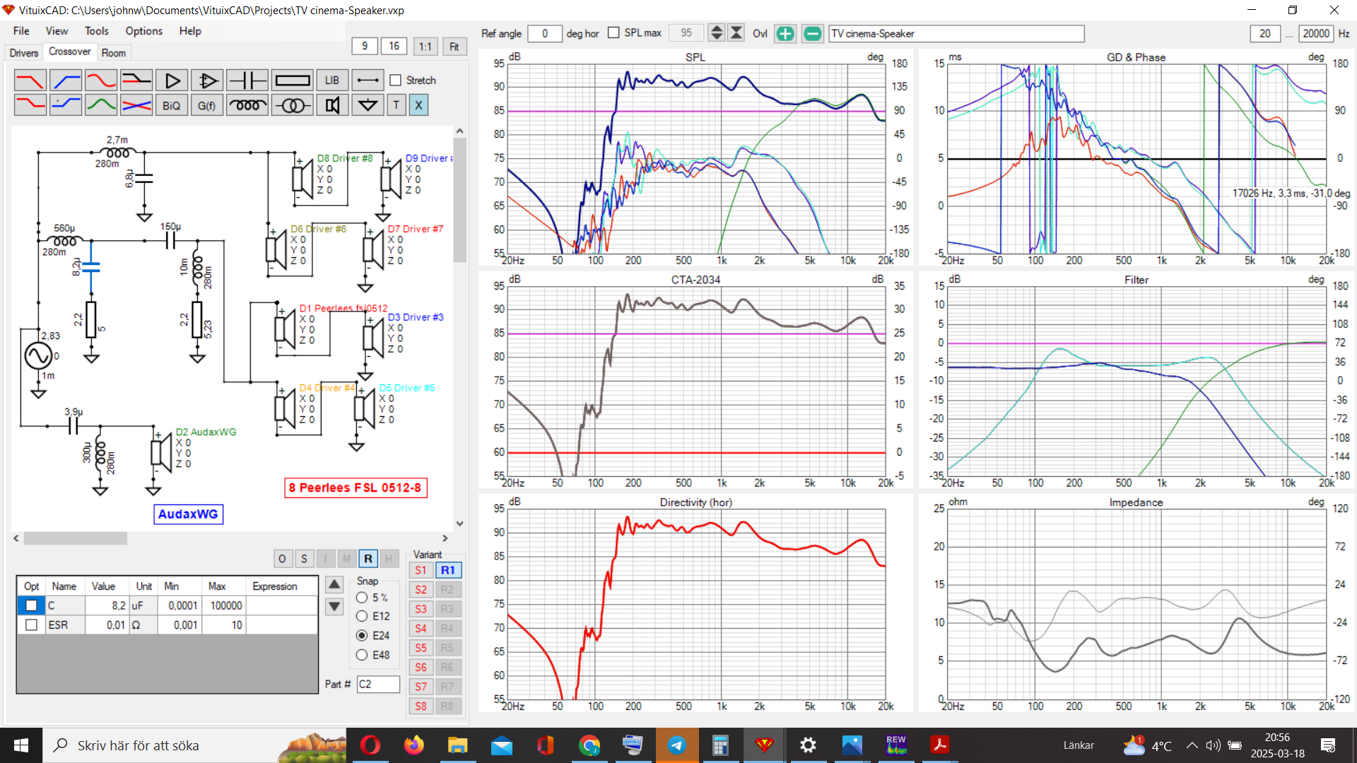Screen dimensions: 1357x763
Task: Click the 1:1 zoom button
Action: [x=425, y=47]
